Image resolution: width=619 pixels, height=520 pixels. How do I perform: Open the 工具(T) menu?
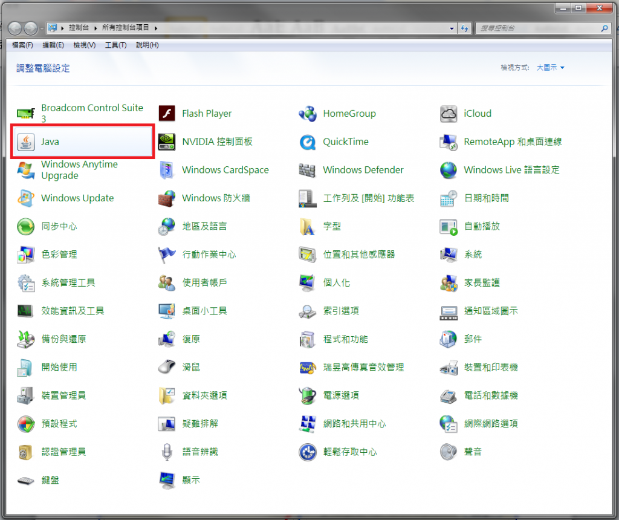point(115,45)
